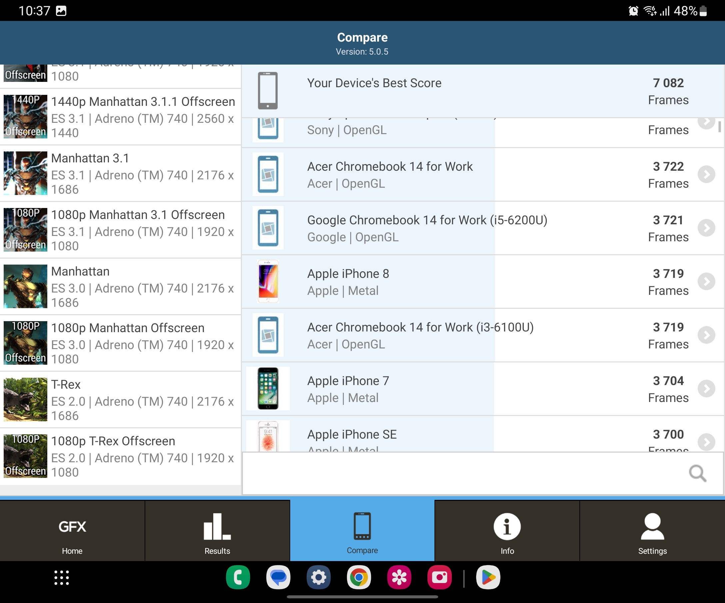Expand Acer Chromebook 14 for Work chevron

(x=706, y=174)
